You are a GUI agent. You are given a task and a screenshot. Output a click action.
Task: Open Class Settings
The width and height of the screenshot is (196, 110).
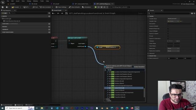(61, 7)
